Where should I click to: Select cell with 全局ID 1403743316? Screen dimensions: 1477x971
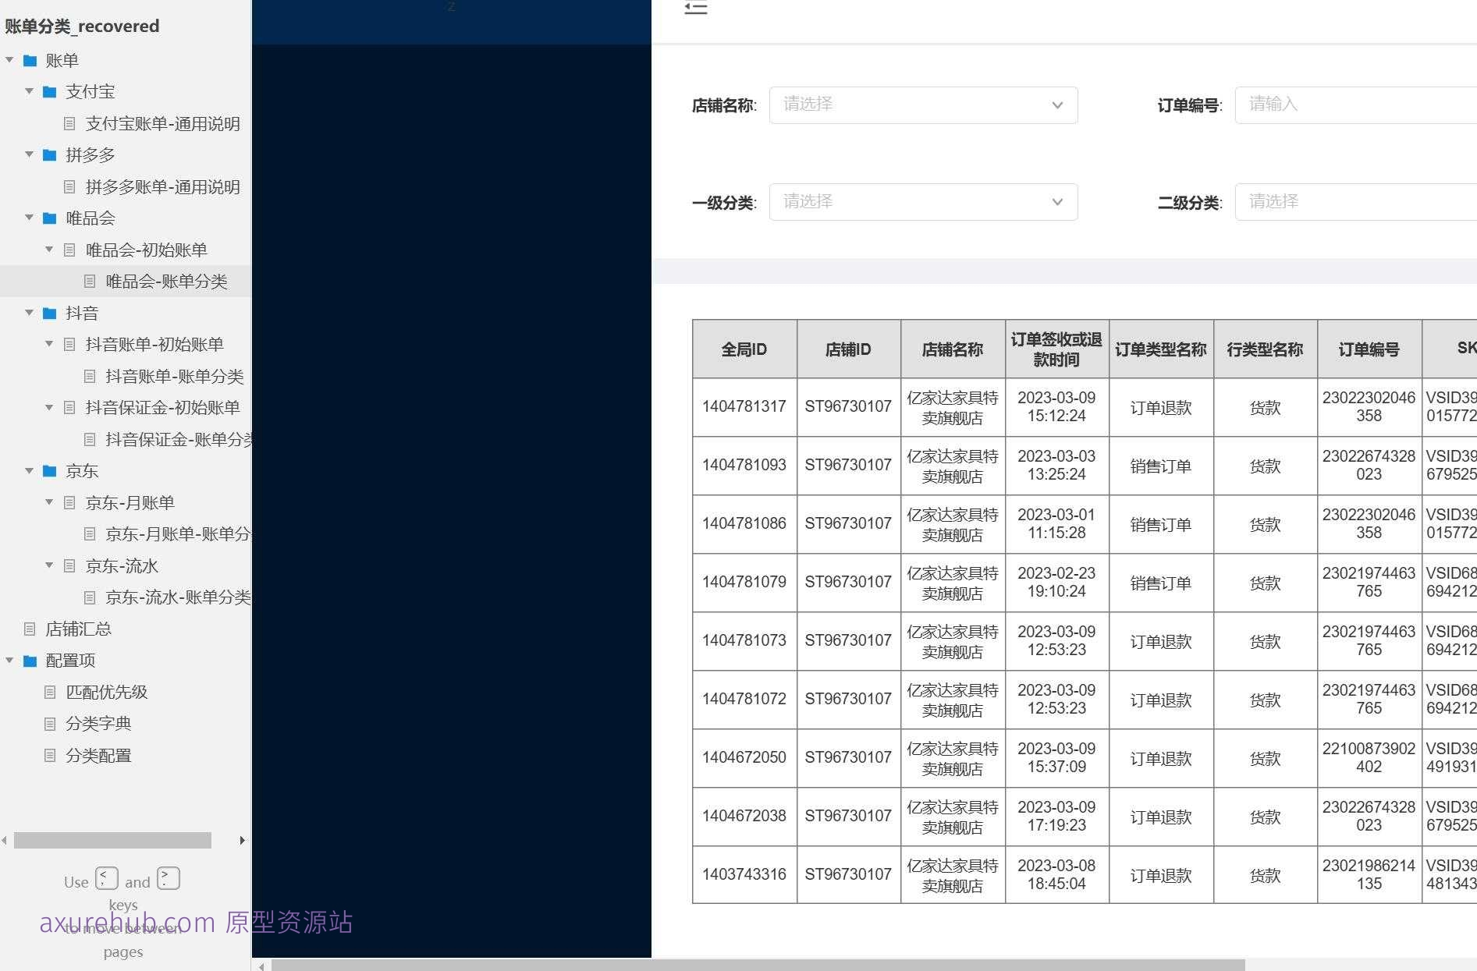744,875
